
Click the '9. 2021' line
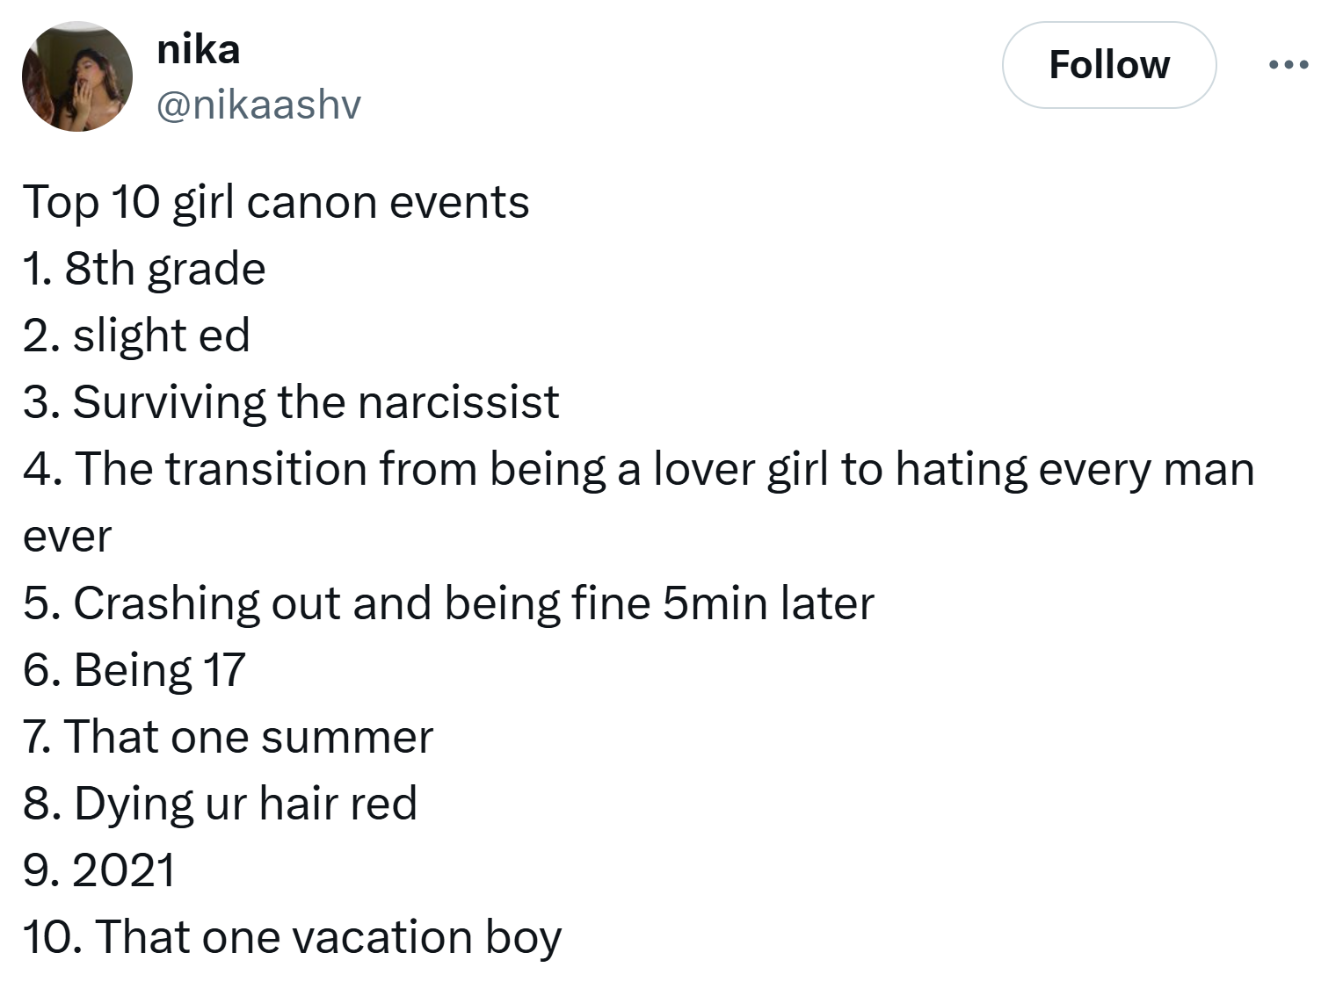click(x=99, y=870)
